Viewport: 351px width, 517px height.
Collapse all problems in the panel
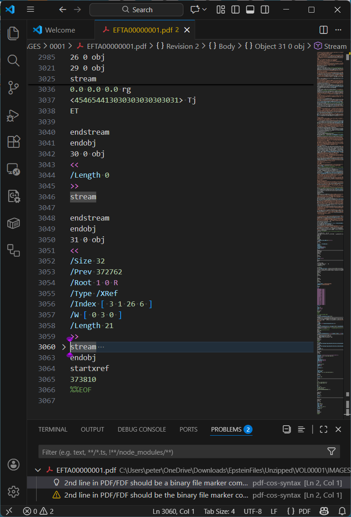pyautogui.click(x=287, y=429)
